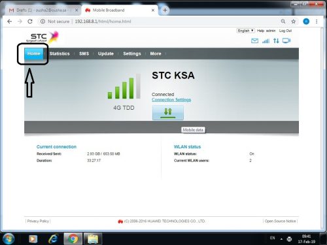Click the WLAN device status icon
This screenshot has height=245, width=327.
tap(286, 41)
